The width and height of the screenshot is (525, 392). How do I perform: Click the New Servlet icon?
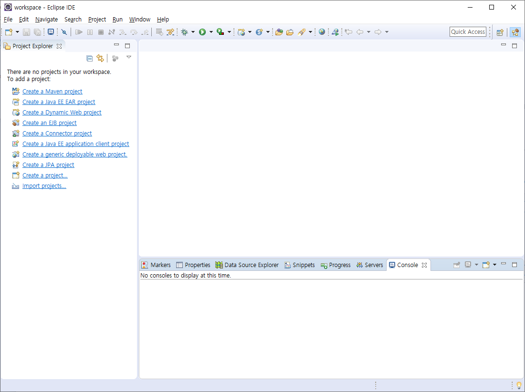tap(259, 32)
